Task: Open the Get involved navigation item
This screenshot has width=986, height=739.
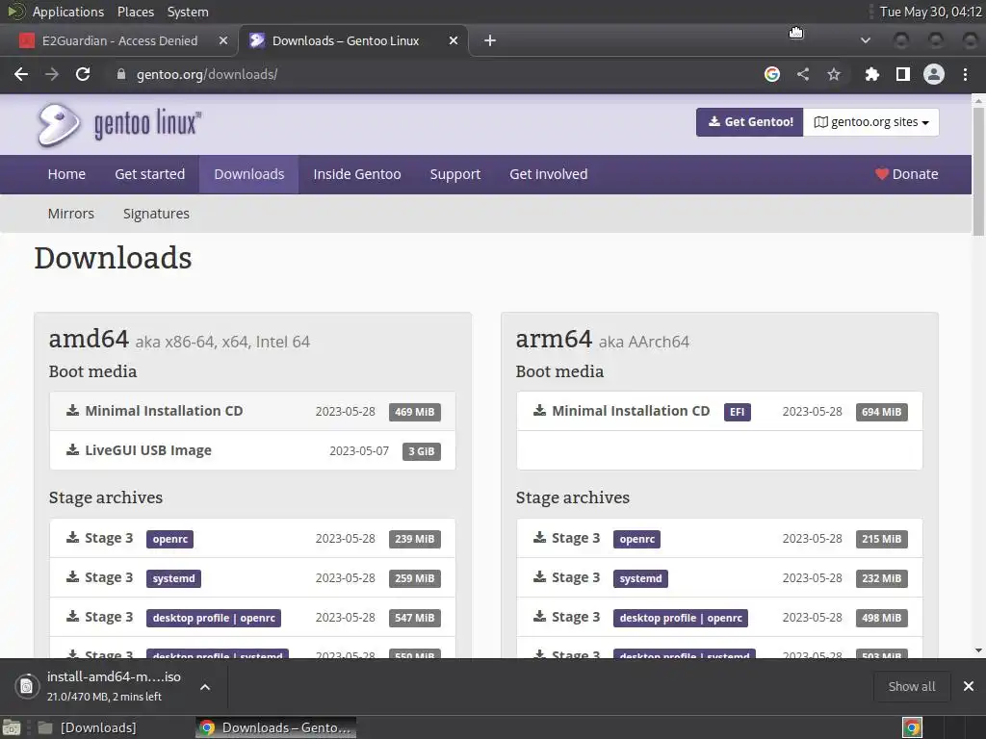Action: pyautogui.click(x=548, y=174)
